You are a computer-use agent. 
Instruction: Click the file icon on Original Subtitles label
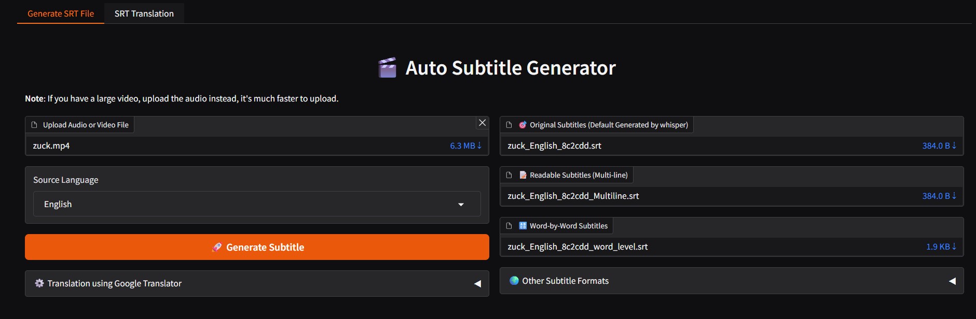509,125
